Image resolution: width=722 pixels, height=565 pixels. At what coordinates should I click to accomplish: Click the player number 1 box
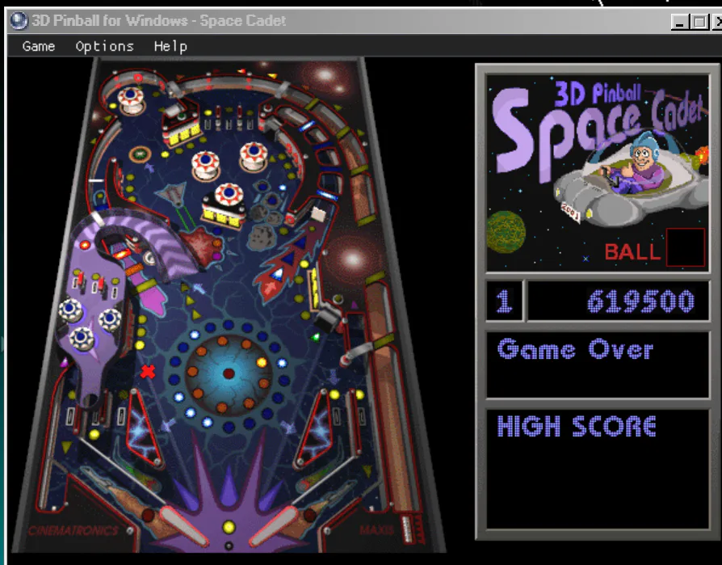coord(505,301)
